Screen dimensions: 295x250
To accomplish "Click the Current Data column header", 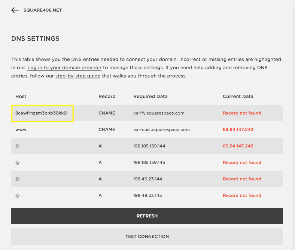I will click(238, 96).
